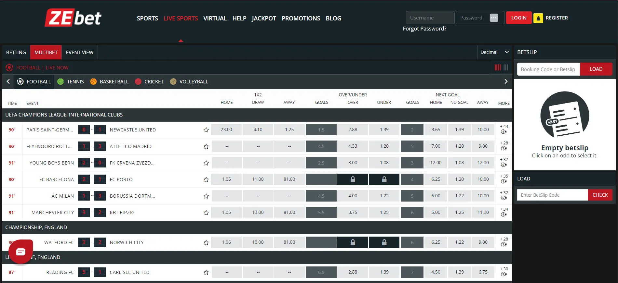Focus the Enter BetSlip Code field
This screenshot has height=283, width=618.
pos(552,195)
